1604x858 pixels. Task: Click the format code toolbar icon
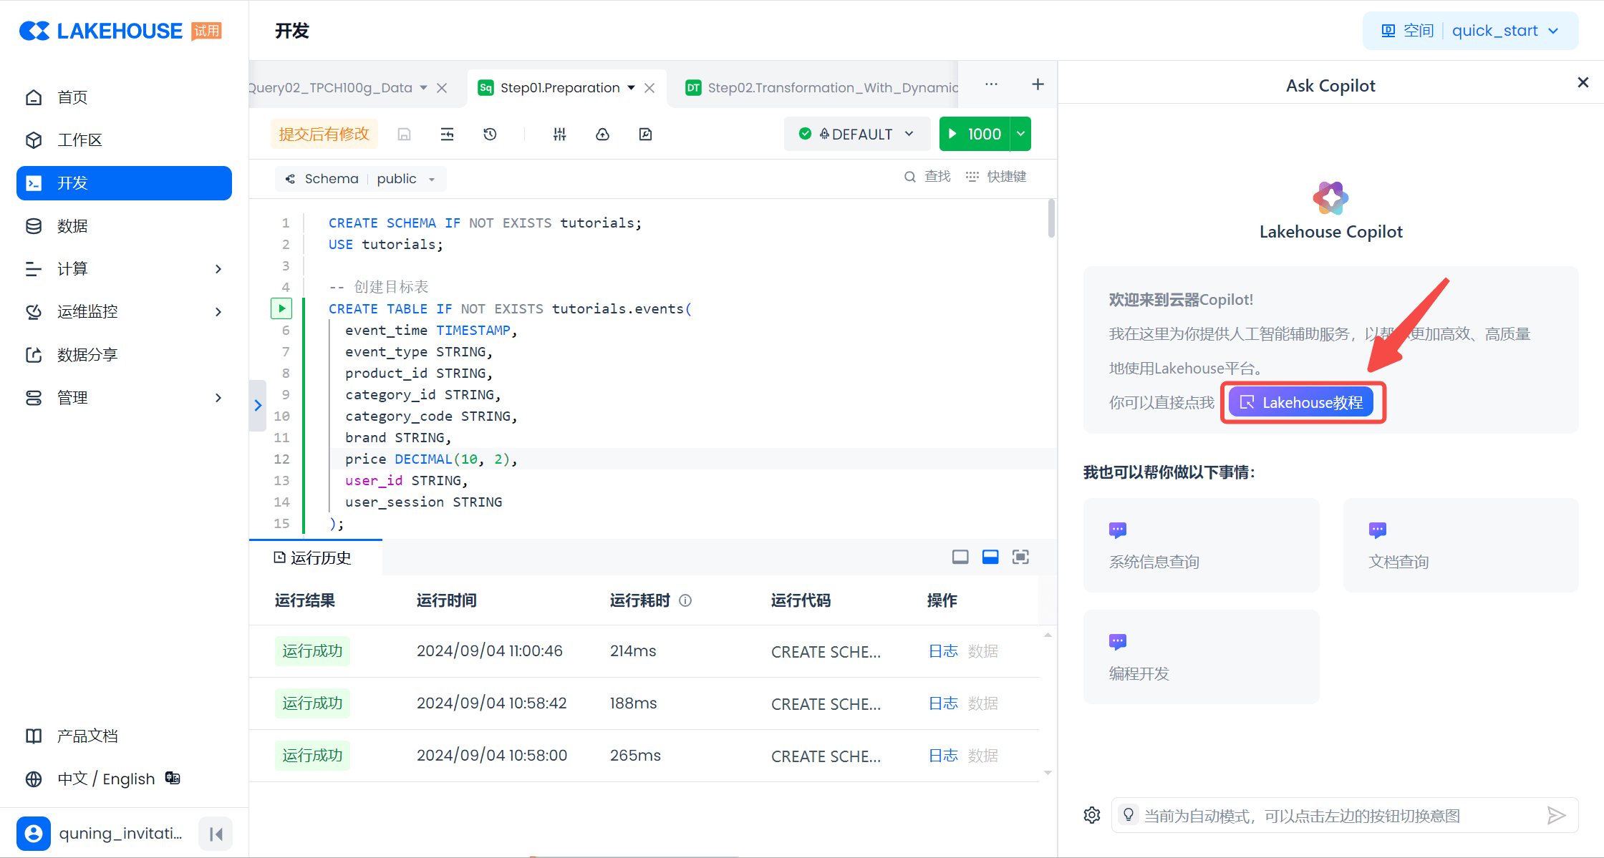click(x=447, y=135)
